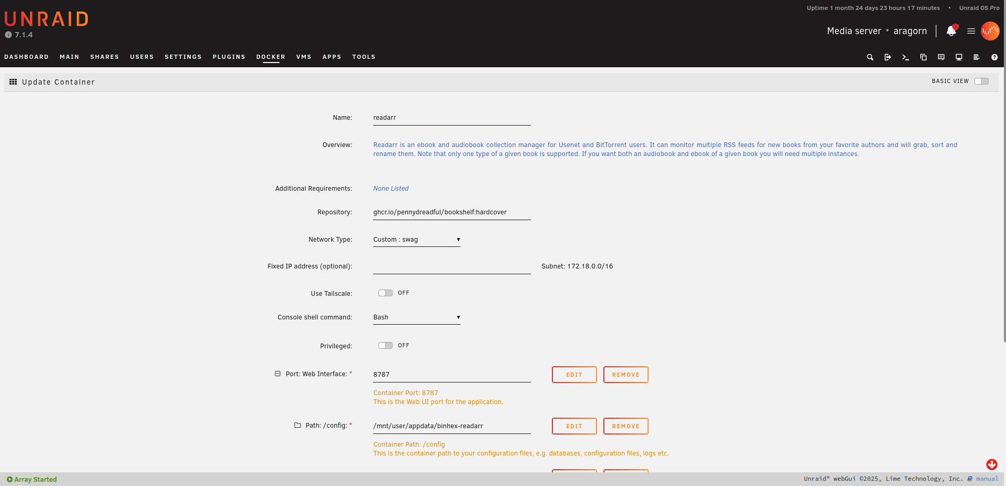The height and width of the screenshot is (486, 1006).
Task: Click the Update Container grid icon
Action: [x=13, y=82]
